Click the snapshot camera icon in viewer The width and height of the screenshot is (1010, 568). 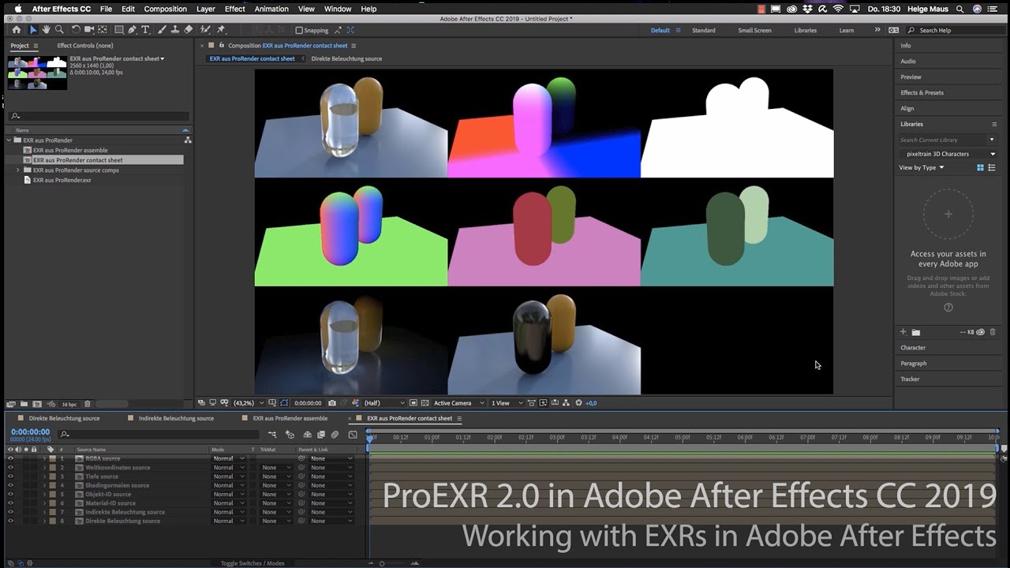[331, 403]
